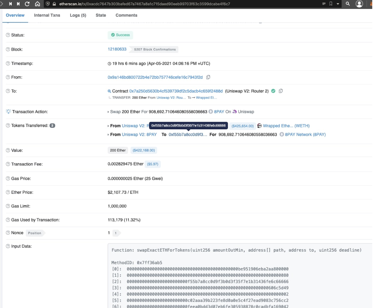
Task: Open Wrapped Ethe... (WETH) token link
Action: (286, 126)
